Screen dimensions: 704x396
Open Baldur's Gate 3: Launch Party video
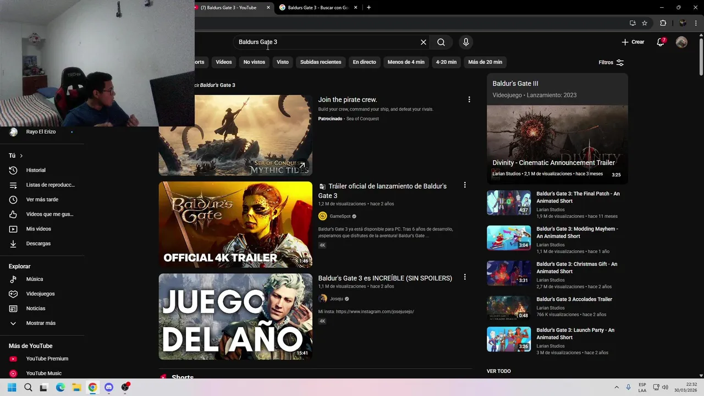[575, 334]
